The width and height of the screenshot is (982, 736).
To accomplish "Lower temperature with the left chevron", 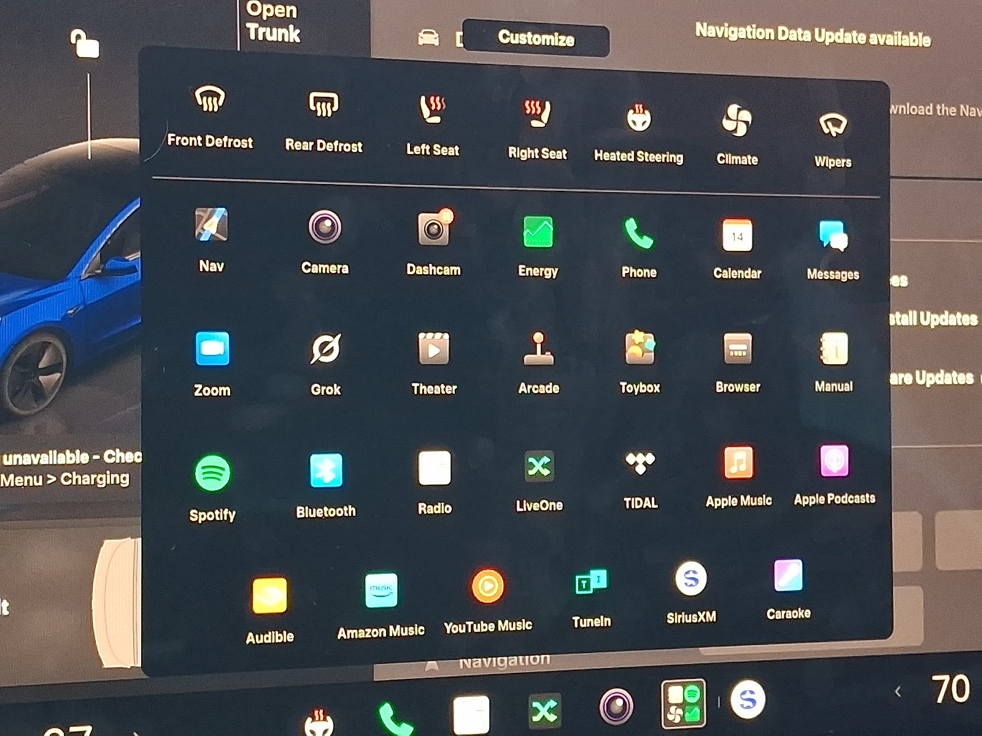I will pyautogui.click(x=898, y=692).
